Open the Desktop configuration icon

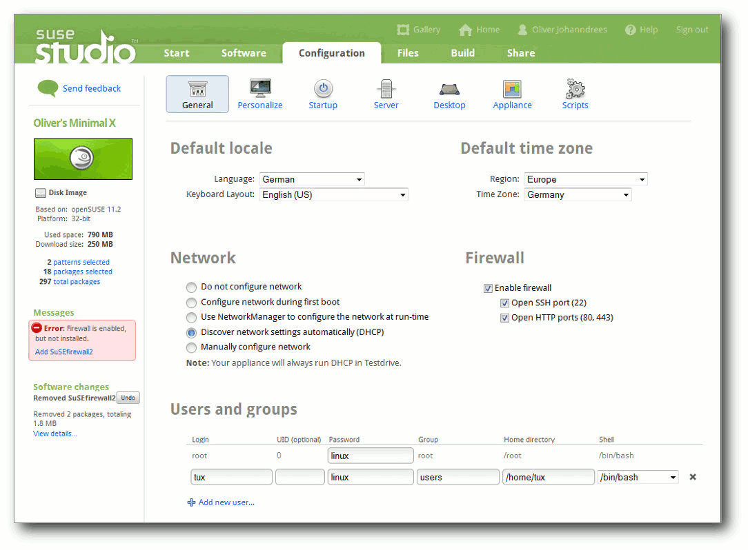click(449, 89)
